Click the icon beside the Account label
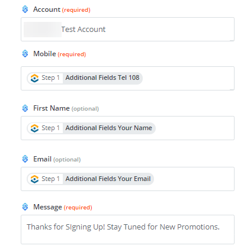The height and width of the screenshot is (252, 247). pyautogui.click(x=25, y=9)
